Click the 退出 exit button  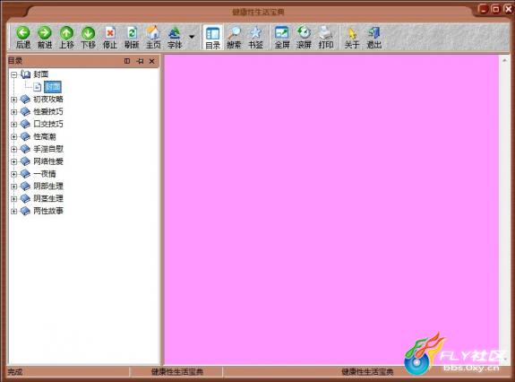(x=373, y=37)
